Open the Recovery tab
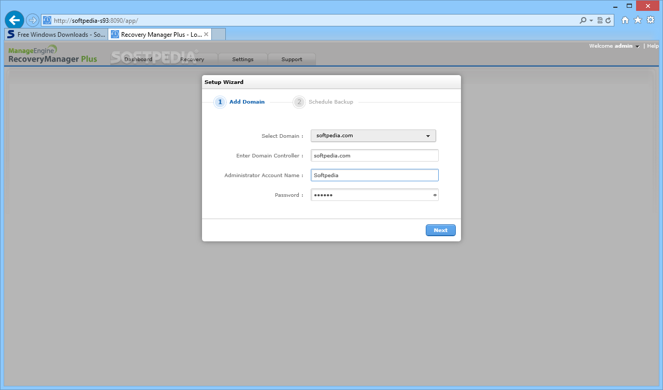663x390 pixels. point(192,59)
